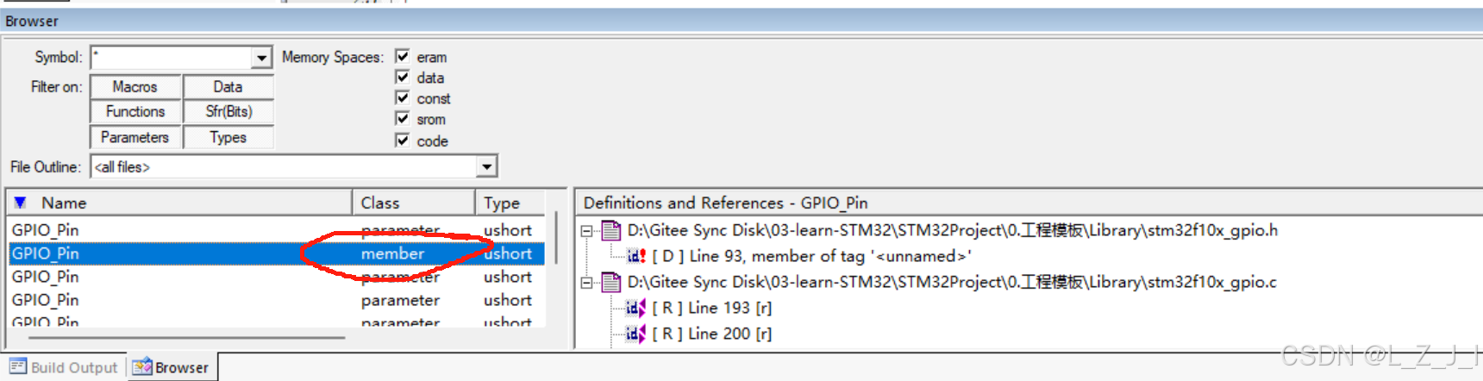Select the stm32f10x_gpio.h file path entry
This screenshot has height=381, width=1483.
pos(953,230)
